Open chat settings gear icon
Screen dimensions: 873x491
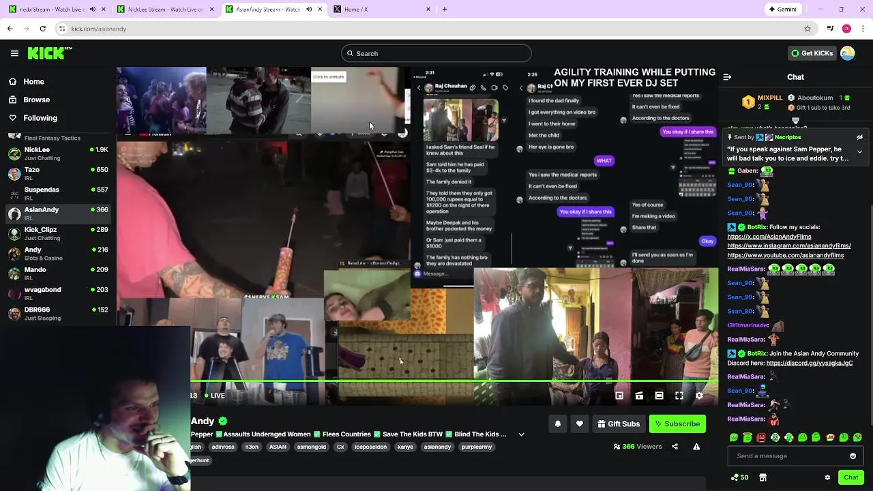(827, 477)
